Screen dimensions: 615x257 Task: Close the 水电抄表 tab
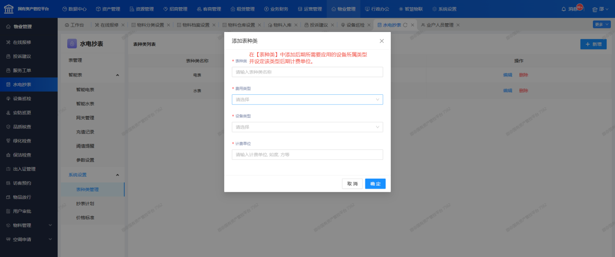click(412, 25)
